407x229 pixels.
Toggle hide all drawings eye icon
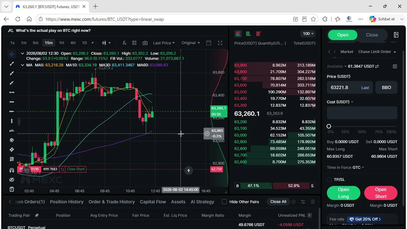[12, 180]
